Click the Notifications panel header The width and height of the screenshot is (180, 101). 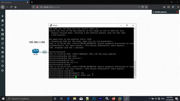pyautogui.click(x=165, y=12)
